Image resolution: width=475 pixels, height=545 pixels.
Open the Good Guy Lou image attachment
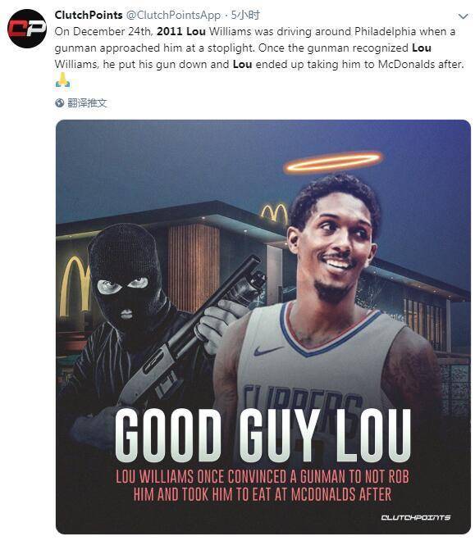[x=263, y=327]
